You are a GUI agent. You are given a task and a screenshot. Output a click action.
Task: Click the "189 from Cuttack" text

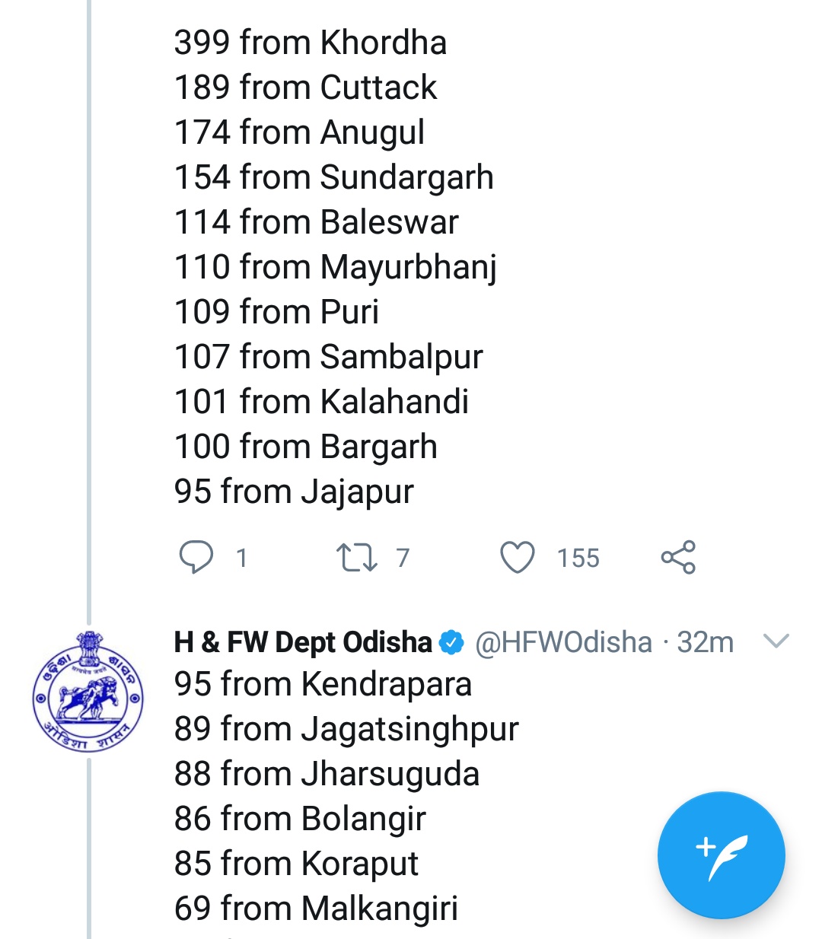[305, 88]
